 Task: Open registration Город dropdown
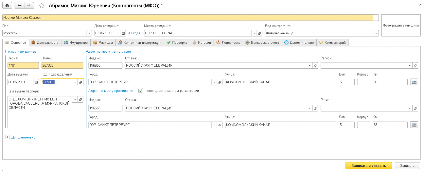(x=214, y=82)
